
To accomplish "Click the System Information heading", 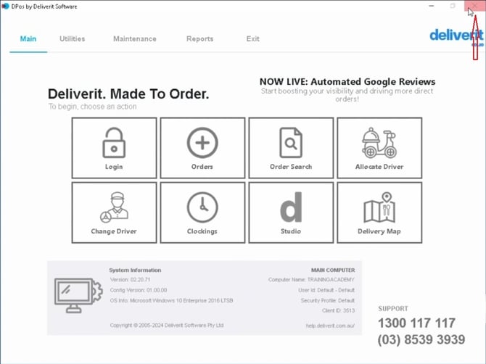I will tap(135, 270).
